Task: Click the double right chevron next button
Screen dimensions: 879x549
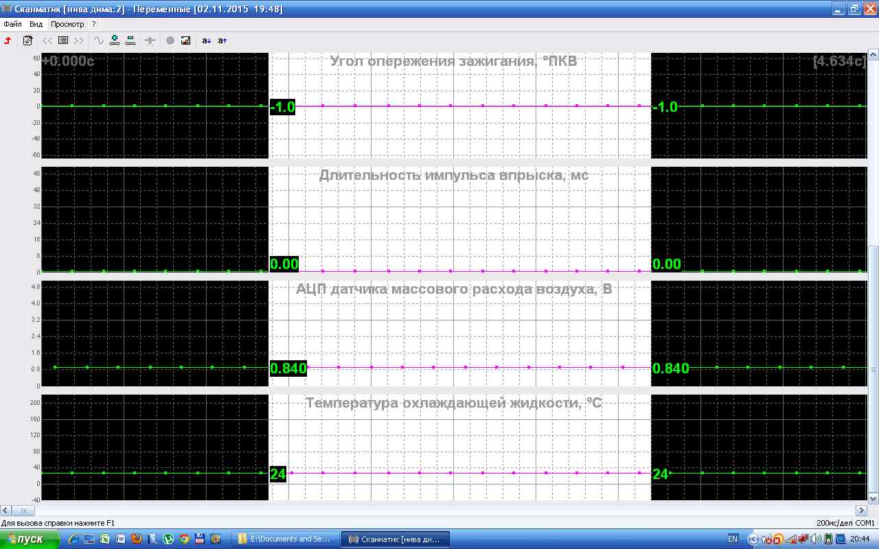Action: (79, 40)
